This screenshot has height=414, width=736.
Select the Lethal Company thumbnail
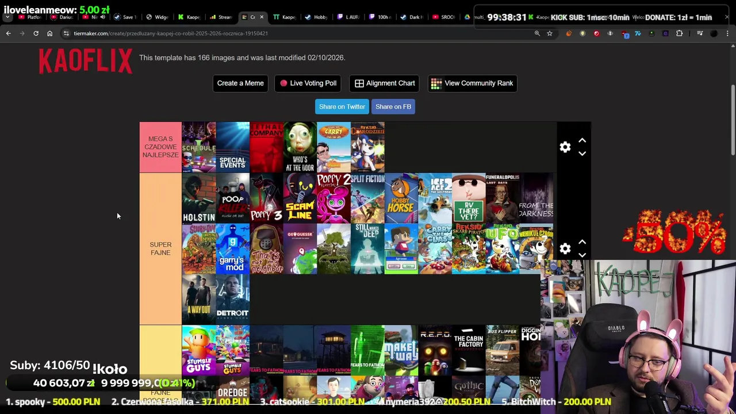(266, 147)
